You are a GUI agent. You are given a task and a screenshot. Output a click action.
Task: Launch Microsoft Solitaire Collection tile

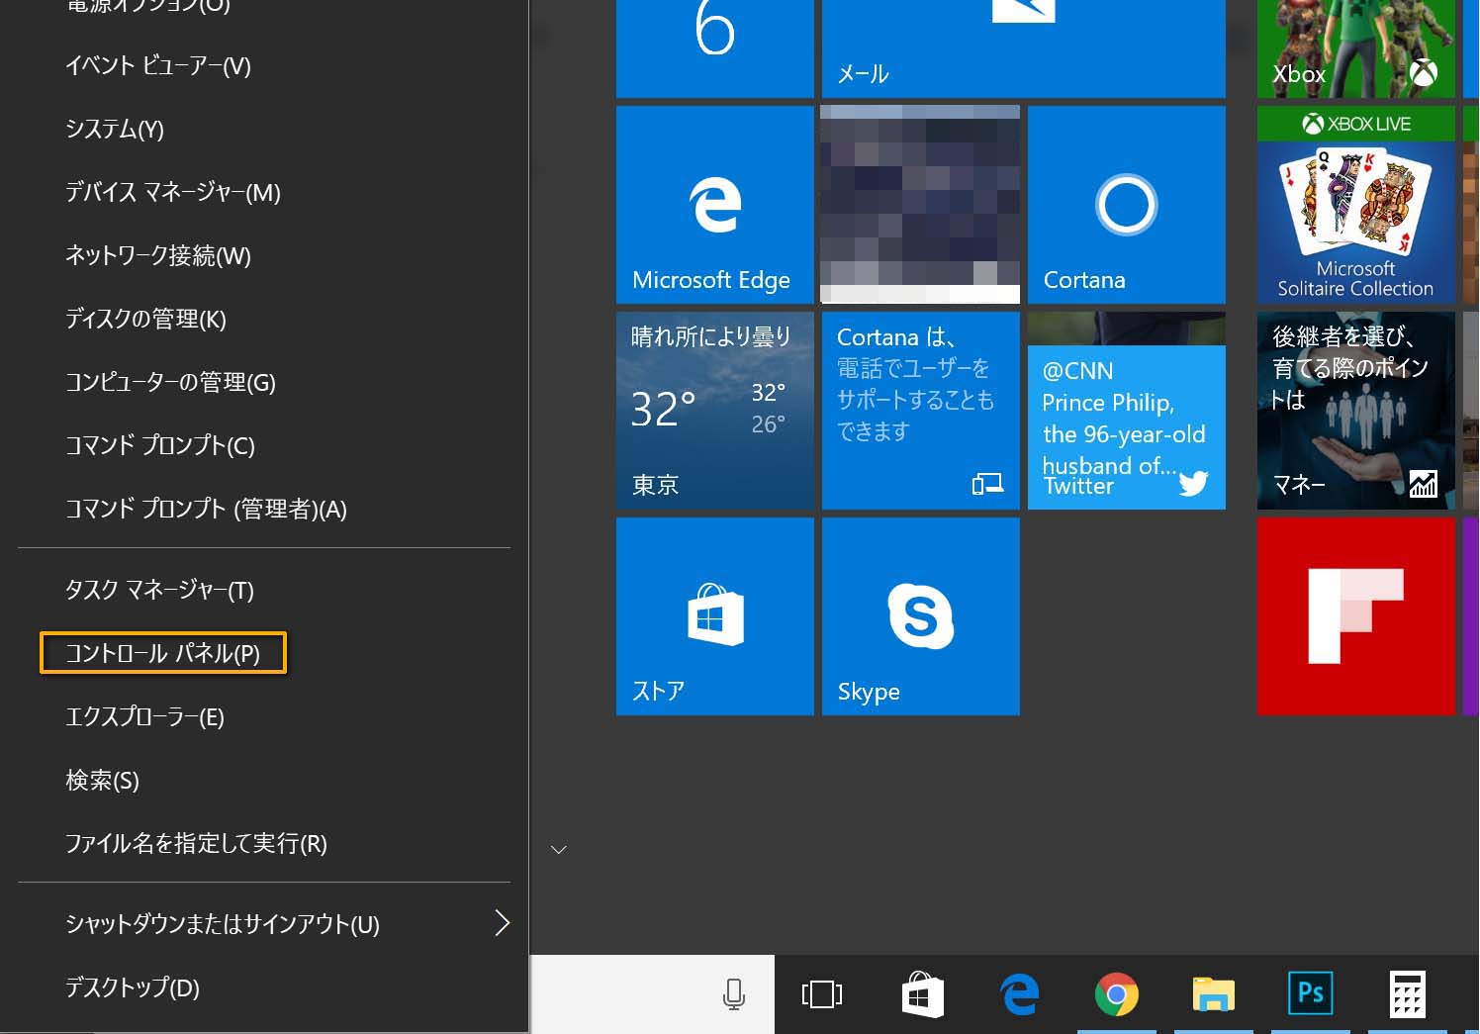click(x=1356, y=205)
